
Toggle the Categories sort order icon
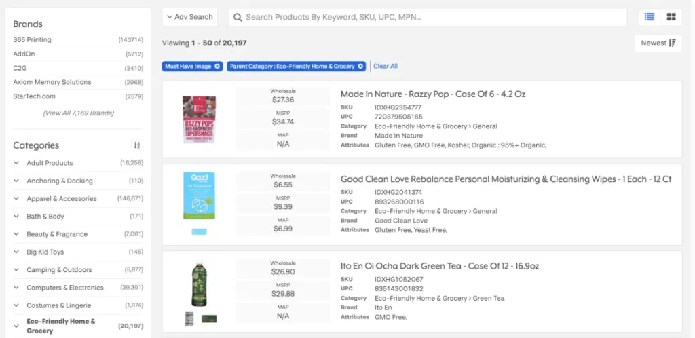point(137,145)
